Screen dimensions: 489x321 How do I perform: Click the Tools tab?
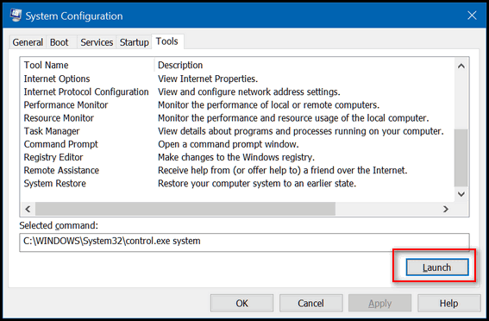(x=167, y=41)
